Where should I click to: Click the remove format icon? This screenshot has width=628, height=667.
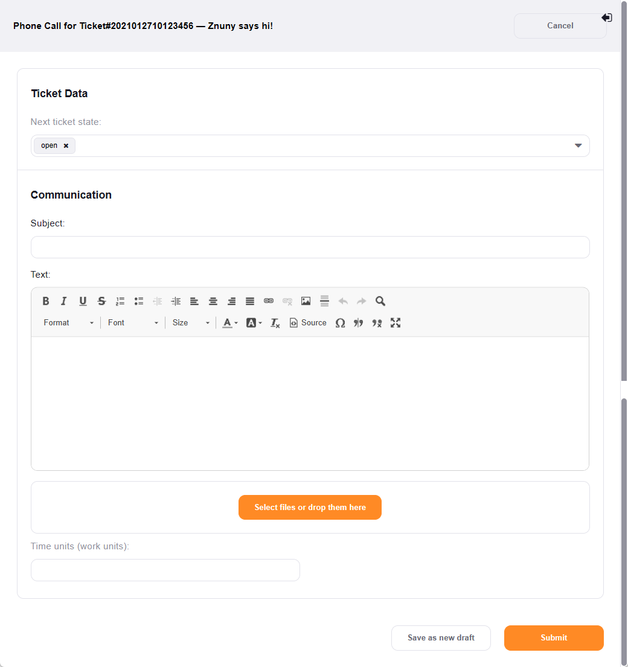pyautogui.click(x=275, y=323)
